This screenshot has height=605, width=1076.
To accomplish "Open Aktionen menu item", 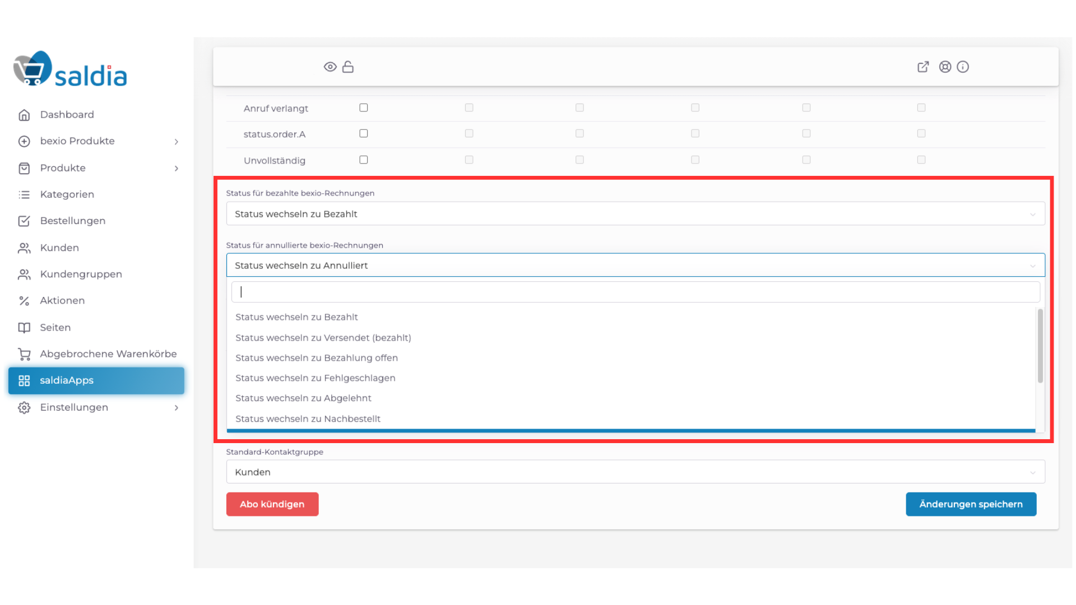I will tap(96, 301).
